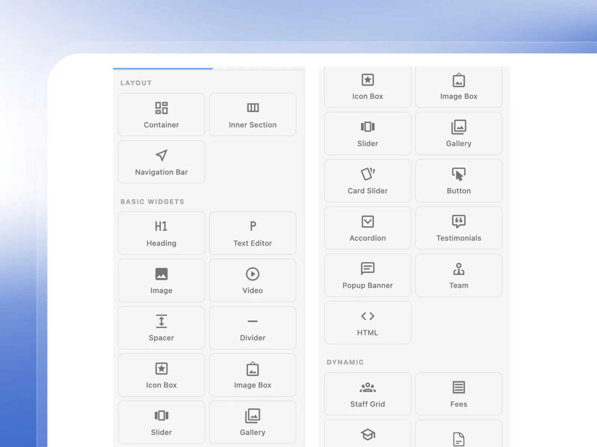Select the Spacer widget
The image size is (597, 447).
[161, 327]
